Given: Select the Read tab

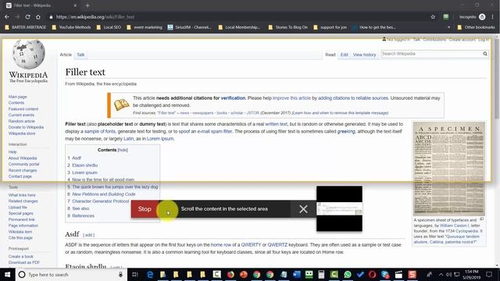Looking at the screenshot, I should [x=330, y=55].
